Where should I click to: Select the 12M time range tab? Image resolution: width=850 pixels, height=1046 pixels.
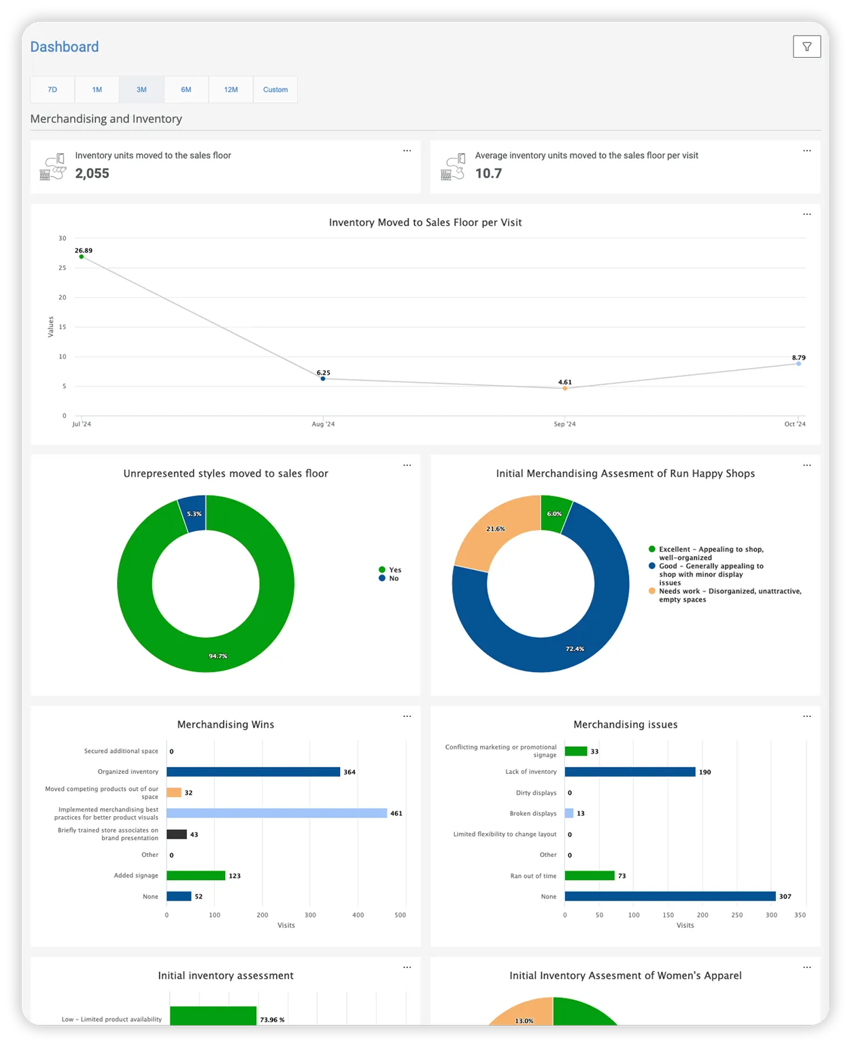click(231, 90)
